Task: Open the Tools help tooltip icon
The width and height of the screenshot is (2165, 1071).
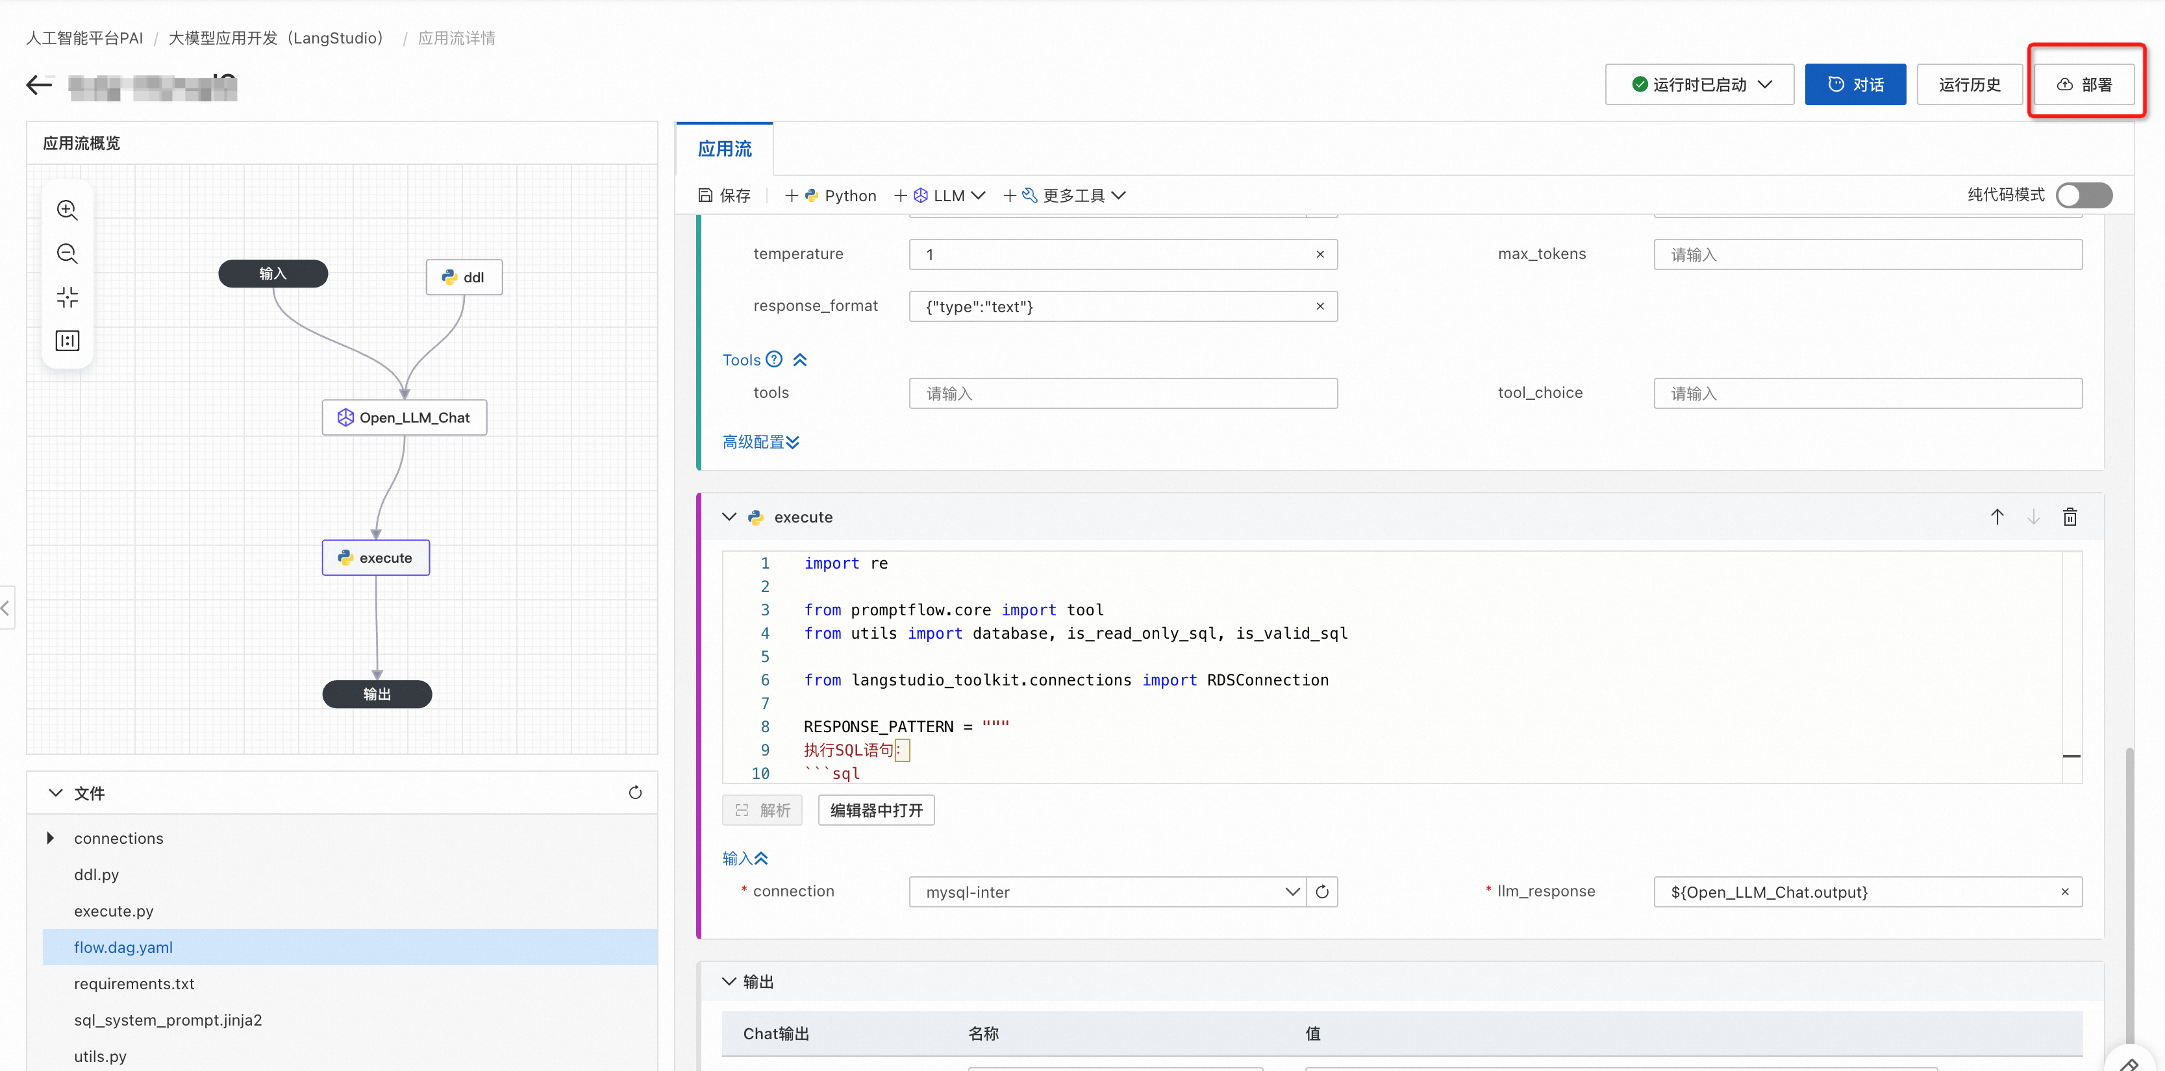Action: tap(774, 360)
